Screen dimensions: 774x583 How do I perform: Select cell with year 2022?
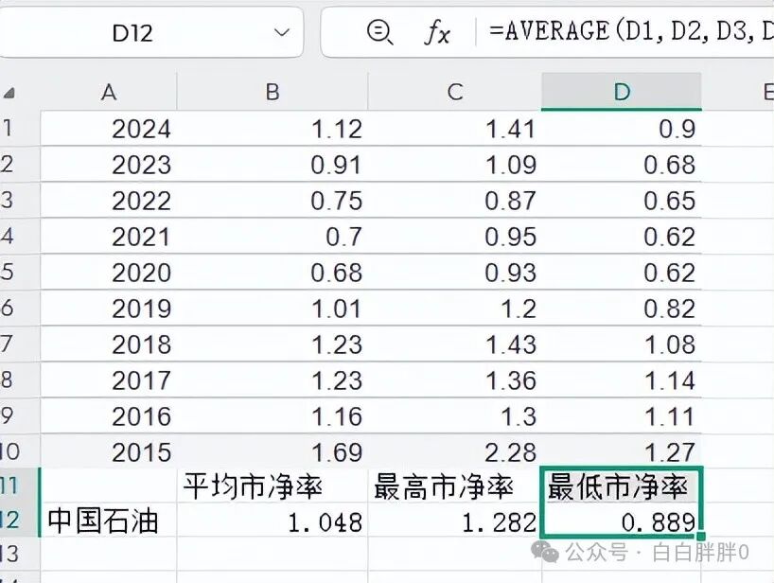coord(109,201)
